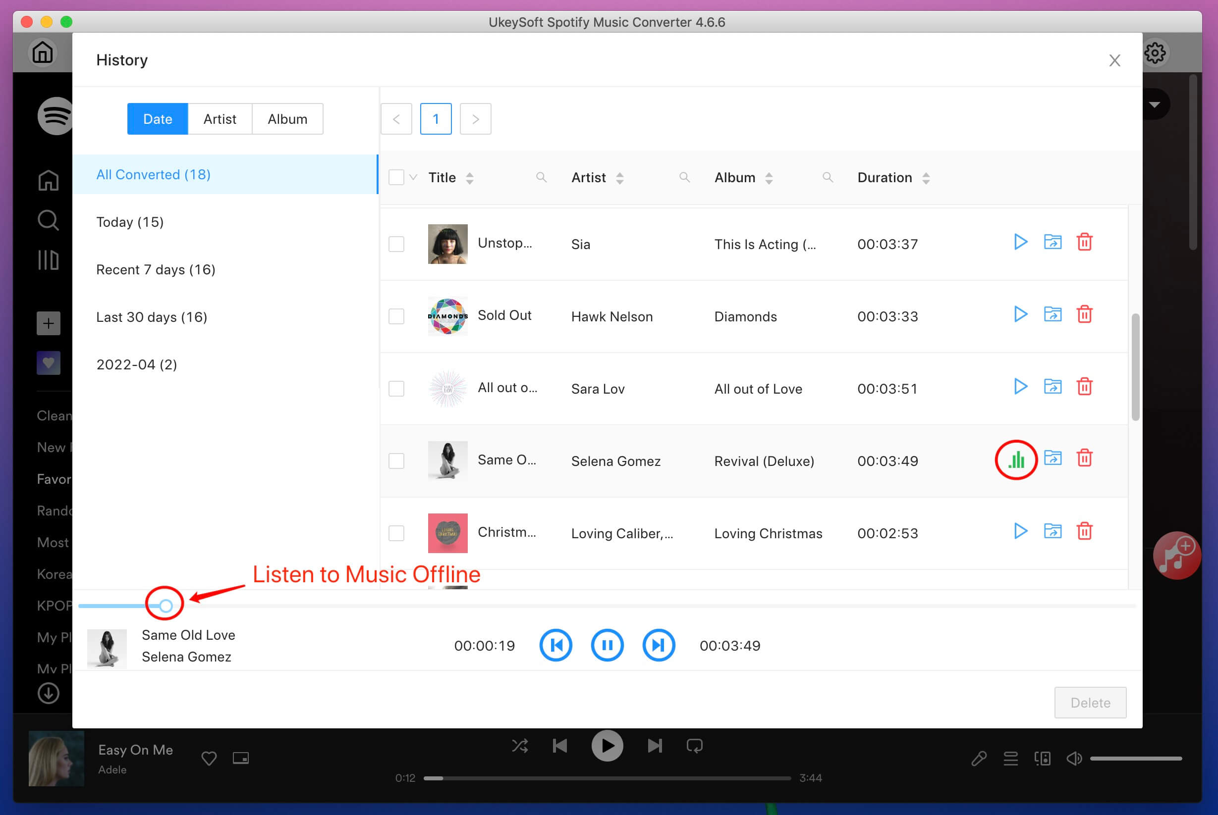Click the folder icon for Sold Out track
The width and height of the screenshot is (1218, 815).
1052,315
